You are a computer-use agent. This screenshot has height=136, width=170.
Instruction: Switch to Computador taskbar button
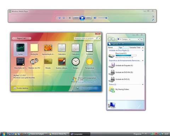coord(80,134)
